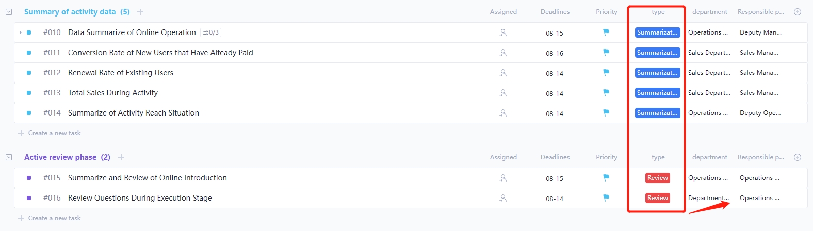Toggle status square of task #012
This screenshot has width=813, height=231.
[x=29, y=73]
